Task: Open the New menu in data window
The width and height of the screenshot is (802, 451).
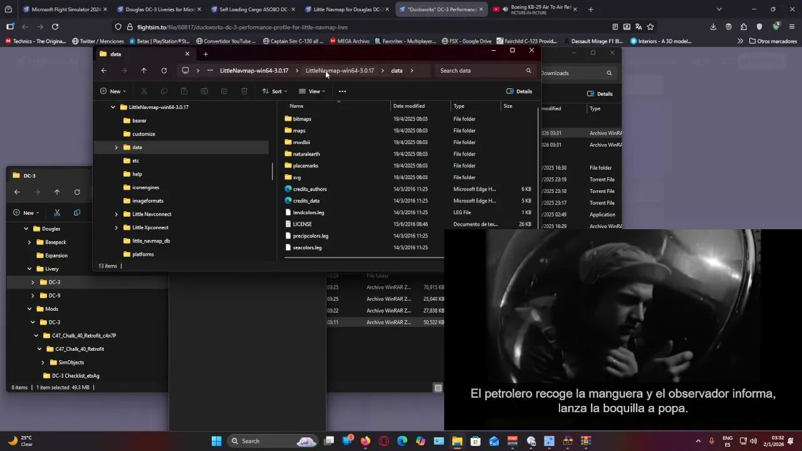Action: tap(113, 91)
